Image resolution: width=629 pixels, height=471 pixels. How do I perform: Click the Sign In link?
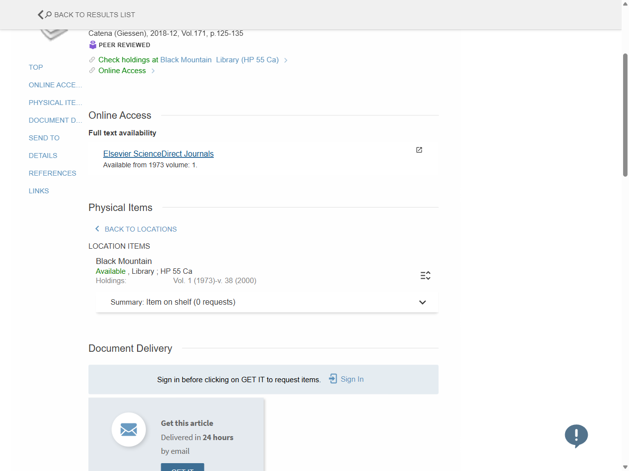[x=352, y=379]
